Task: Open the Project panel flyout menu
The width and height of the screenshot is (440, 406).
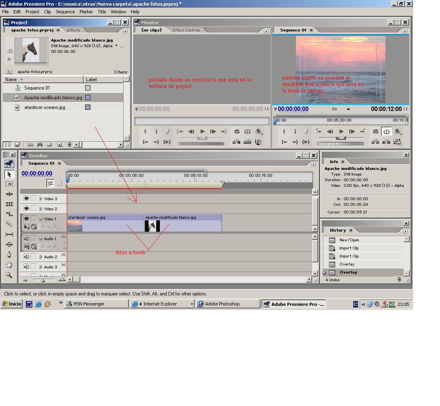Action: pyautogui.click(x=125, y=31)
